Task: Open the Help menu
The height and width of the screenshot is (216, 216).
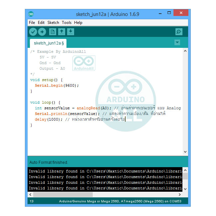Action: [x=78, y=23]
